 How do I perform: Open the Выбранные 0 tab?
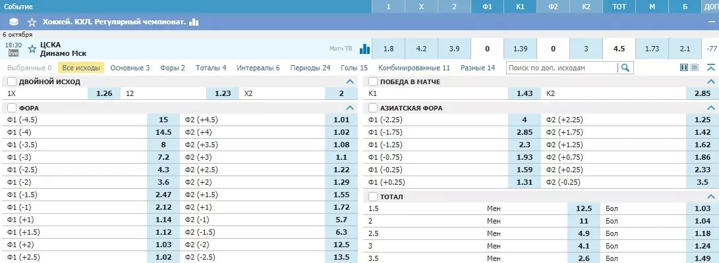point(30,68)
